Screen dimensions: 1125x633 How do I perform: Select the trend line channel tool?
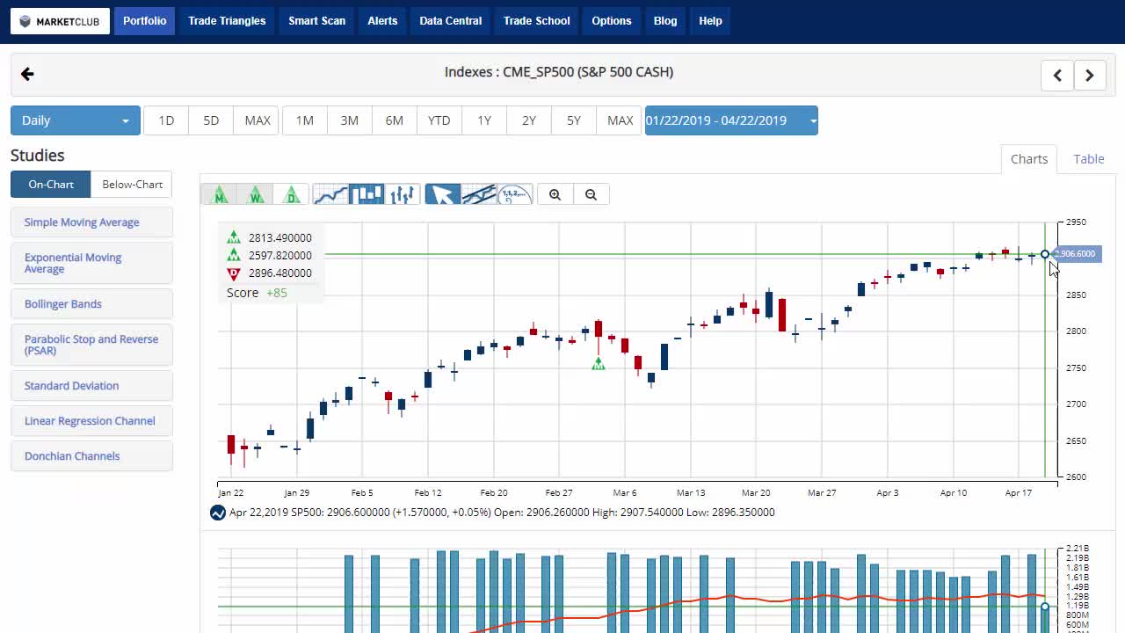click(x=479, y=194)
